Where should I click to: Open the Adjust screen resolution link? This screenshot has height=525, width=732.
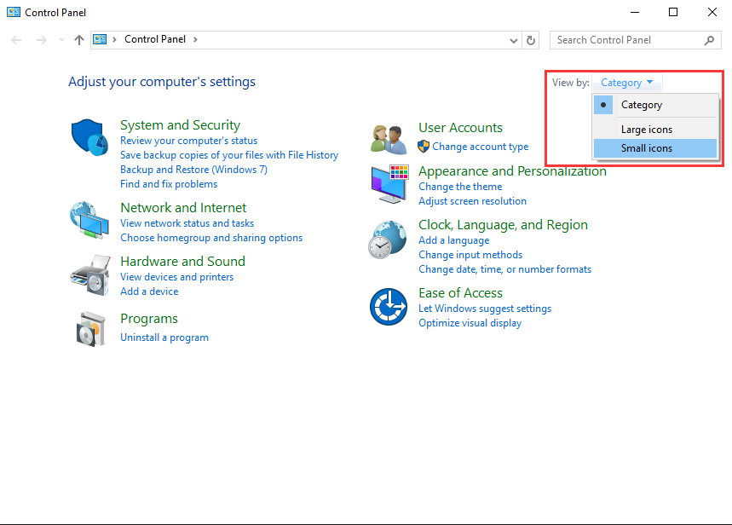(x=472, y=201)
